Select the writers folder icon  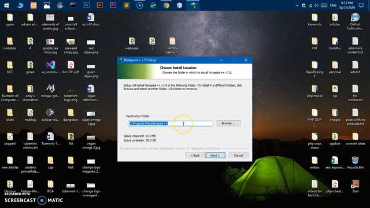(x=314, y=163)
